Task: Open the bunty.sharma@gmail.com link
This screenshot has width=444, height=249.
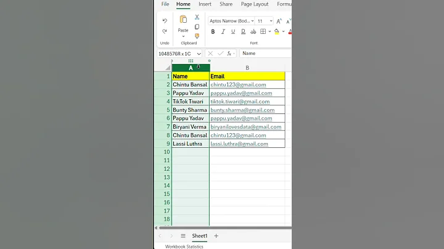Action: [x=242, y=110]
